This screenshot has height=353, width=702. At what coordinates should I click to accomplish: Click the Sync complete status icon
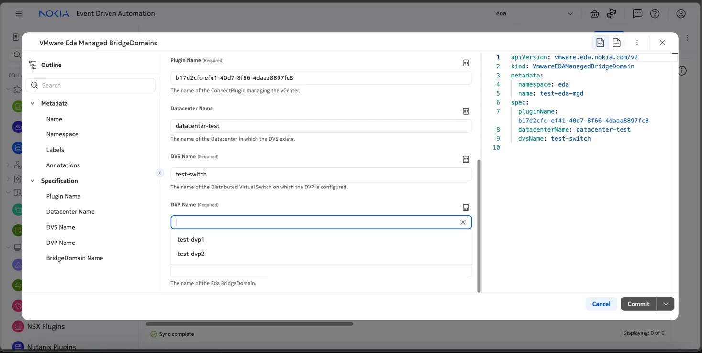coord(154,334)
